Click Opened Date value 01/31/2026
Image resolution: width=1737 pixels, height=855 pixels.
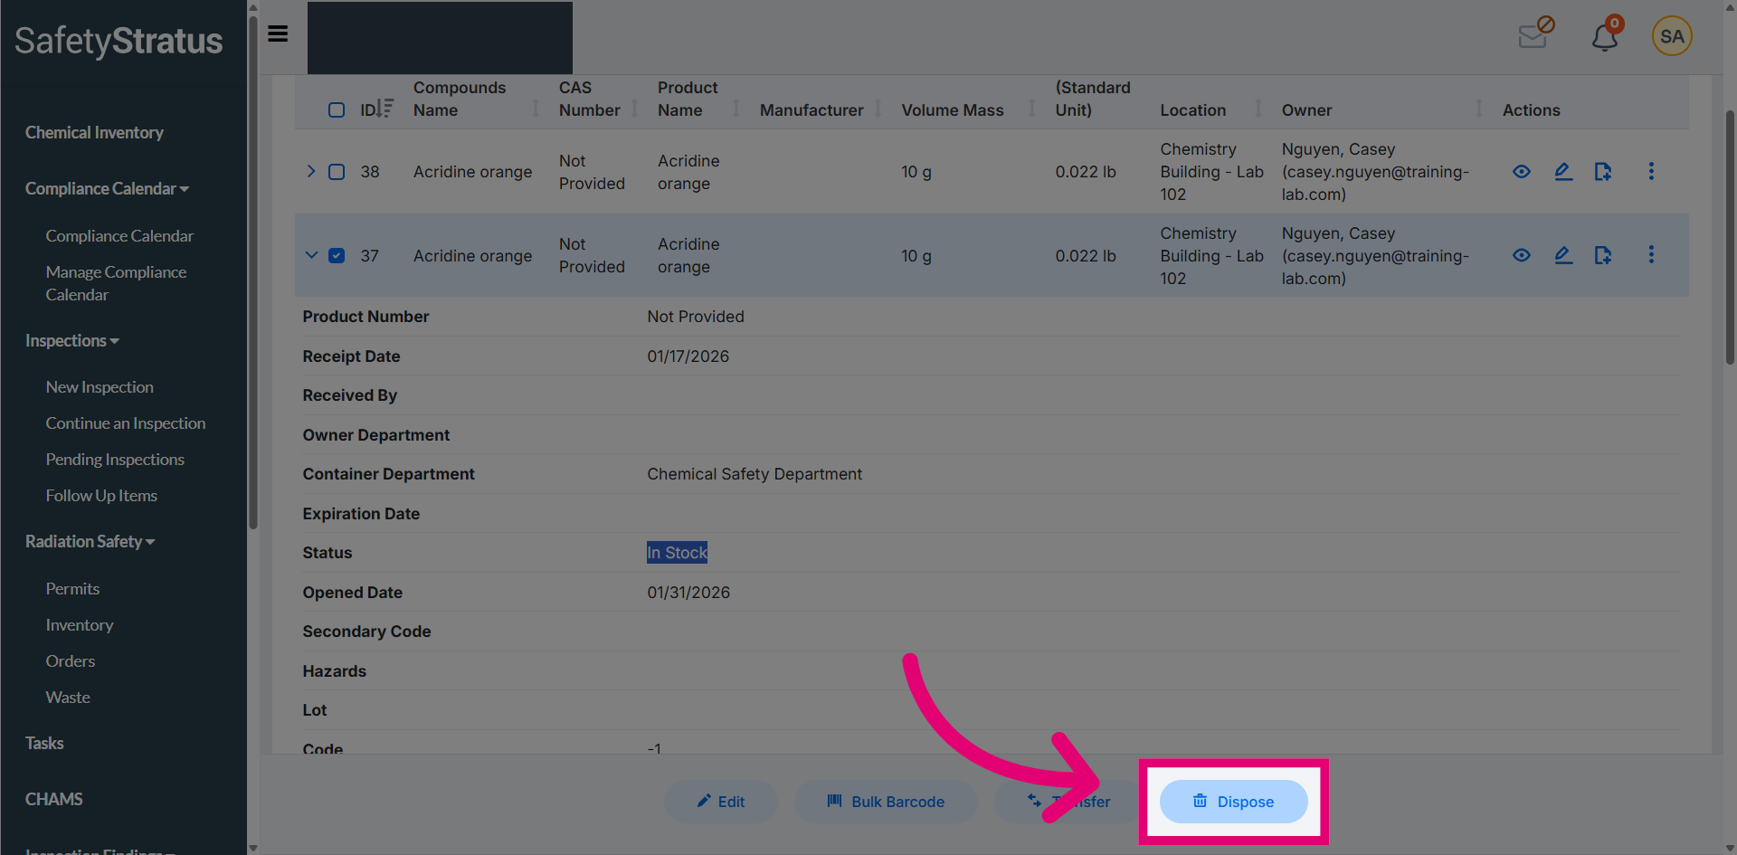click(688, 592)
